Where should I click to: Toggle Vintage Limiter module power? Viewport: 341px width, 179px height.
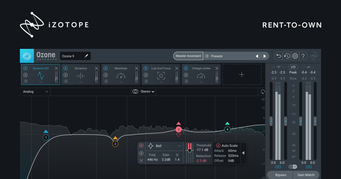[186, 68]
